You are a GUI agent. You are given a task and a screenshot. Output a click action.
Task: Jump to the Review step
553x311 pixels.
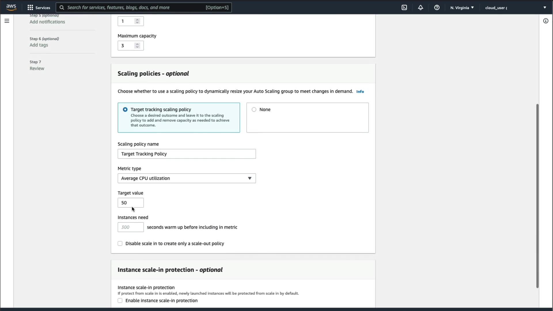(x=37, y=69)
